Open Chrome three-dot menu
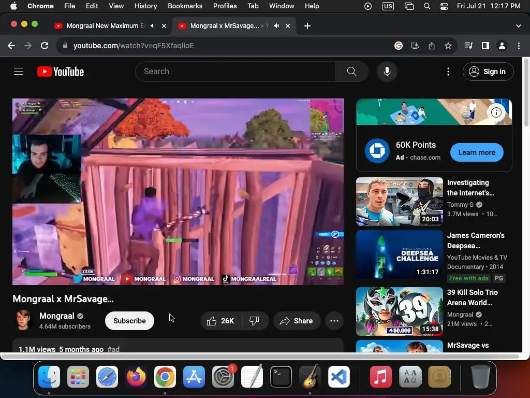Screen dimensions: 530x398 pos(519,46)
